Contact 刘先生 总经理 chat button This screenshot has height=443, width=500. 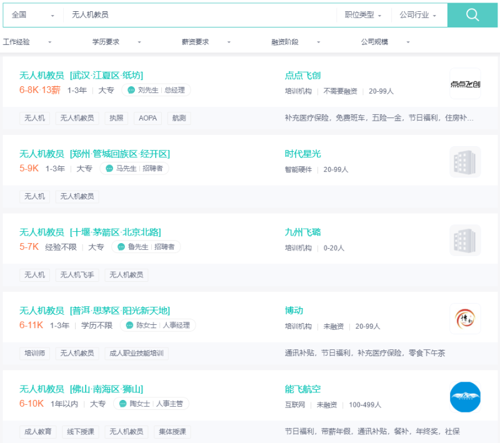156,90
